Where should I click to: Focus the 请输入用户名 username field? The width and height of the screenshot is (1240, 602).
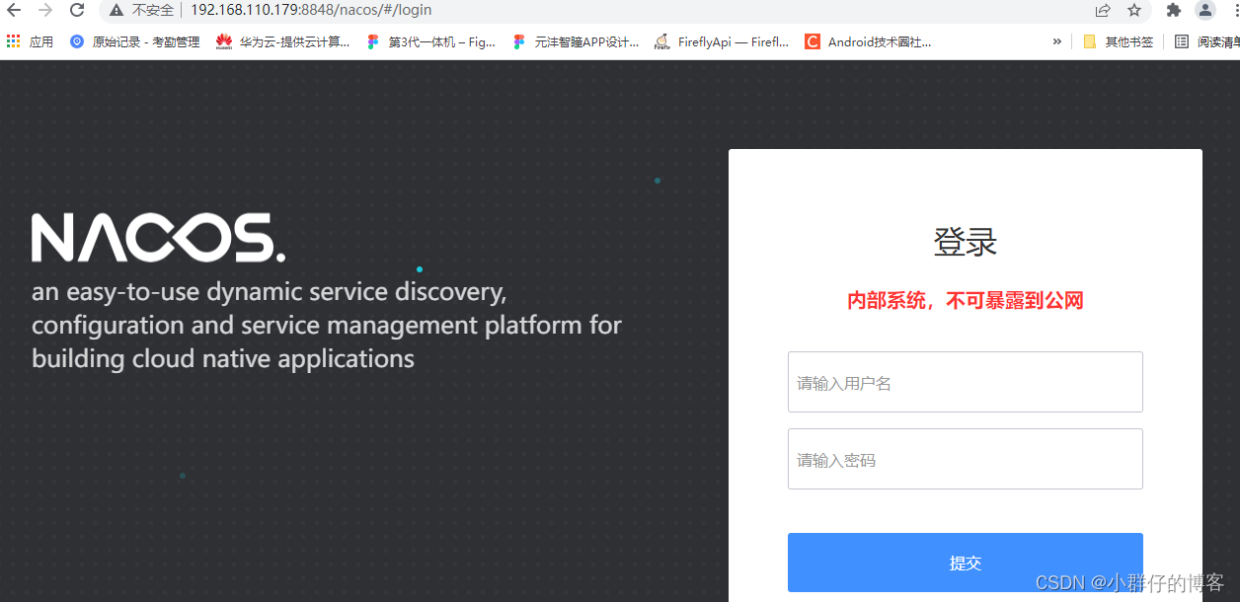click(966, 382)
